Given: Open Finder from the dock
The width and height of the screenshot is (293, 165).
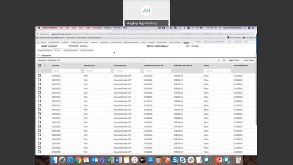Looking at the screenshot, I should point(54,160).
